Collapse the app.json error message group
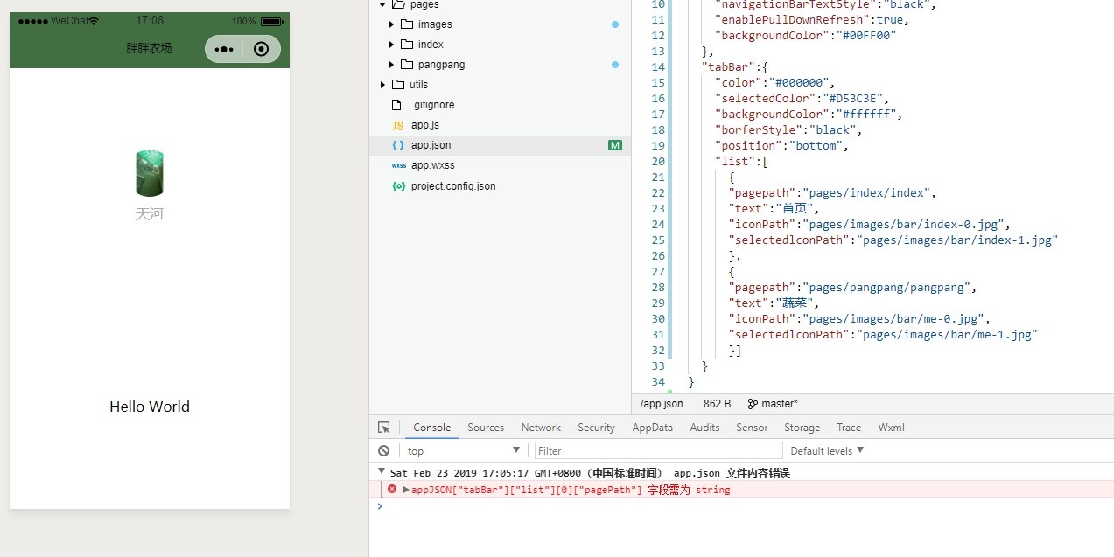Screen dimensions: 1114x557 click(x=381, y=472)
